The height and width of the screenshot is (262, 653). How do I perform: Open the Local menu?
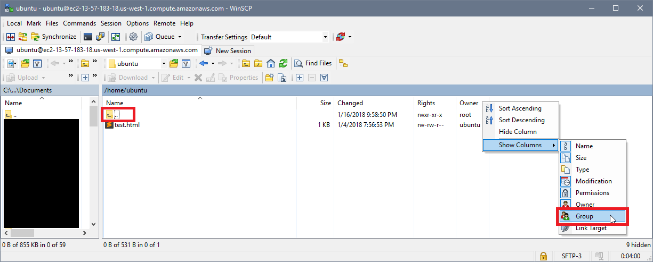[x=14, y=23]
